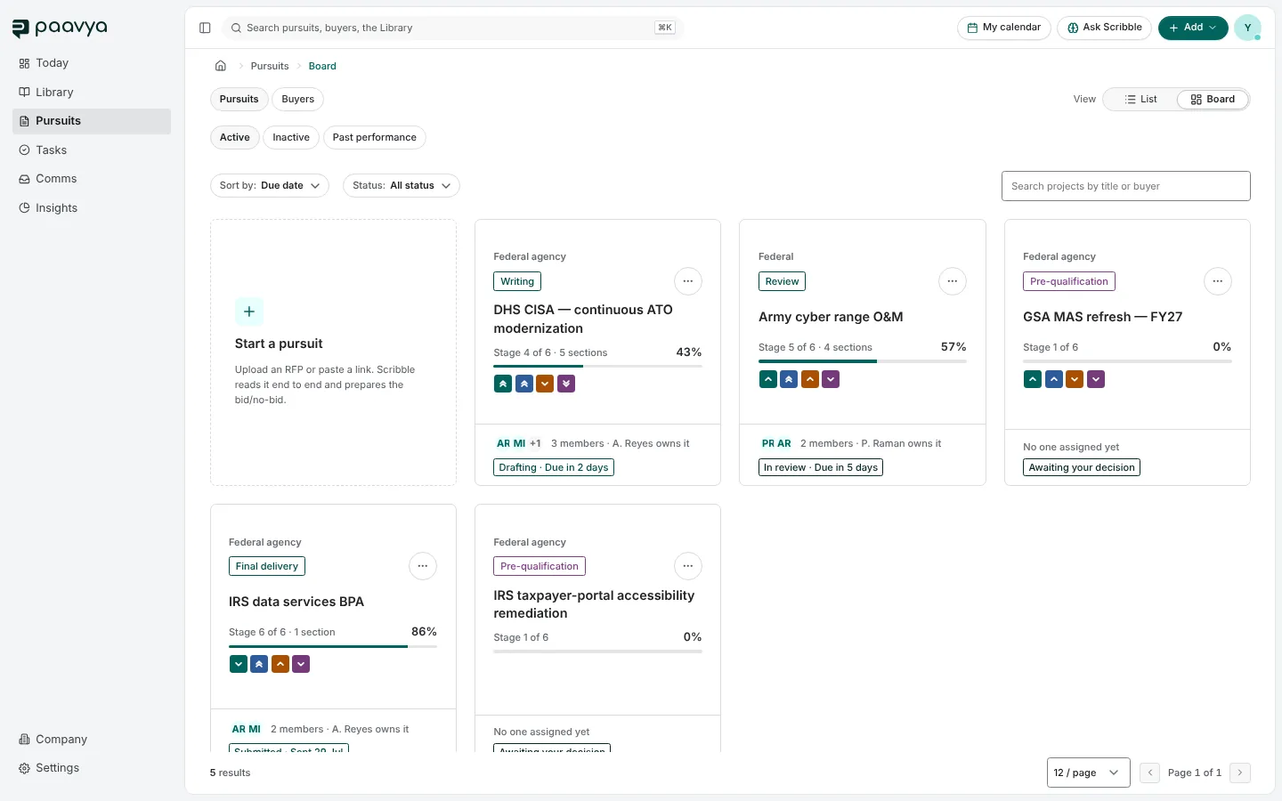Select the Buyers pill tab
Screen dimensions: 1282x801
click(x=298, y=99)
